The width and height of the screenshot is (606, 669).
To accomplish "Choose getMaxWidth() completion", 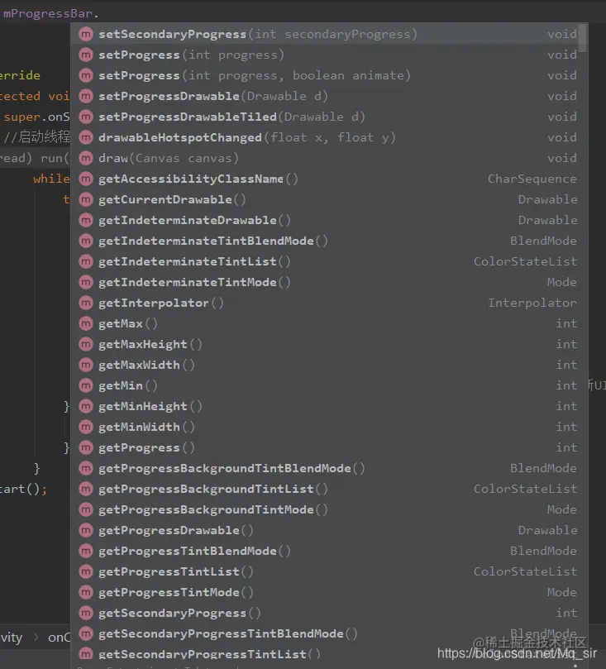I will (x=327, y=365).
